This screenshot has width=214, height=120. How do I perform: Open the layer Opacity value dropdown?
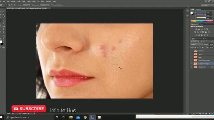pos(211,44)
